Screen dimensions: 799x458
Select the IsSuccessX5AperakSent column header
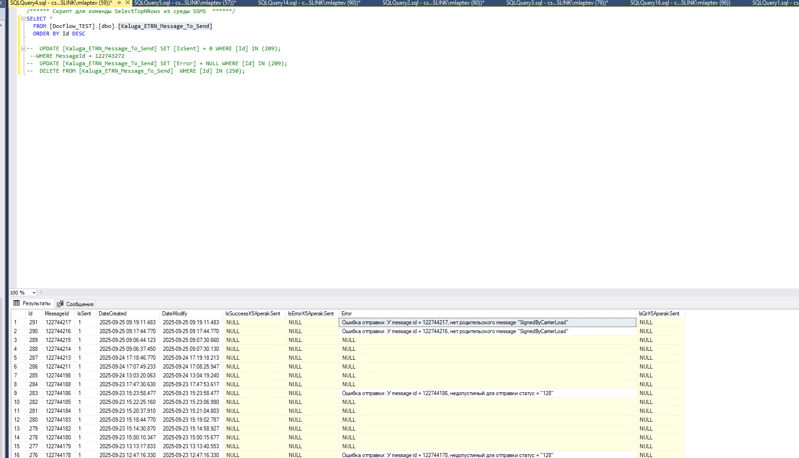254,314
